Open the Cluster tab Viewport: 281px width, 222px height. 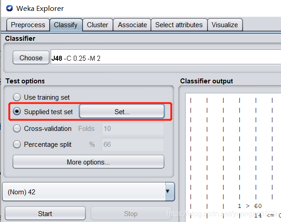97,25
